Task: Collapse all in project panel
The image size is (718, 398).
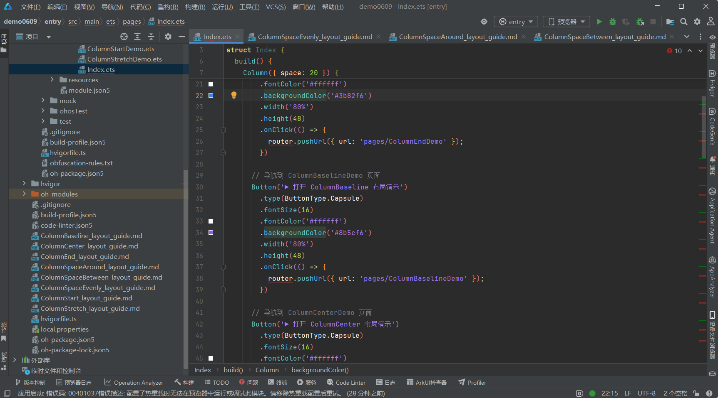Action: pos(151,37)
